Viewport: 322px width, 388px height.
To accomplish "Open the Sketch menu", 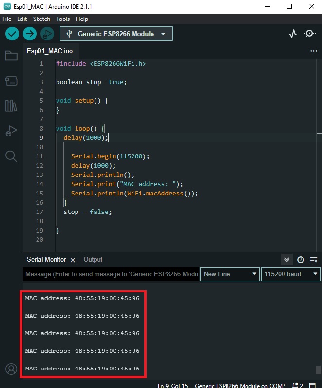I will tap(41, 19).
